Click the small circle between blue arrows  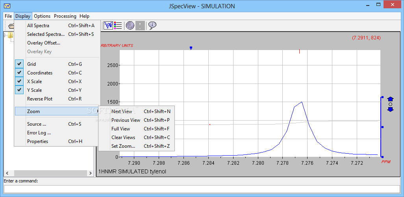390,104
